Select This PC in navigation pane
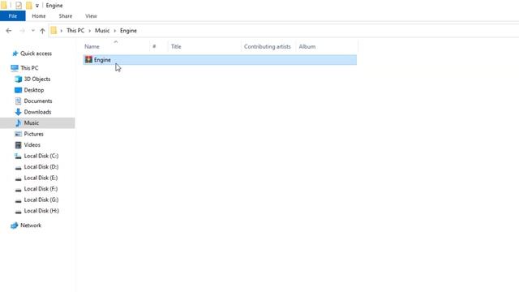519x292 pixels. tap(29, 68)
